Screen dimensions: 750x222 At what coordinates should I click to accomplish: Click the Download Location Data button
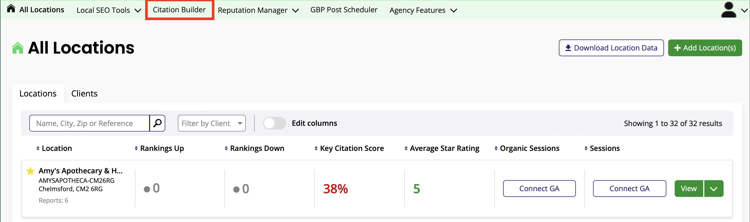611,48
